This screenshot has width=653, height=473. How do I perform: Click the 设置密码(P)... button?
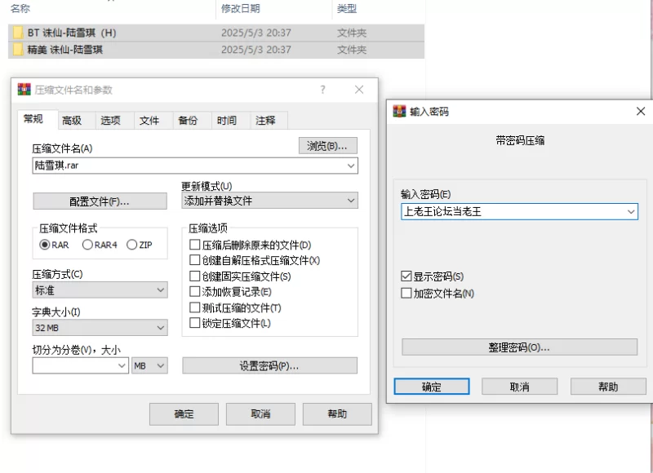tap(269, 365)
